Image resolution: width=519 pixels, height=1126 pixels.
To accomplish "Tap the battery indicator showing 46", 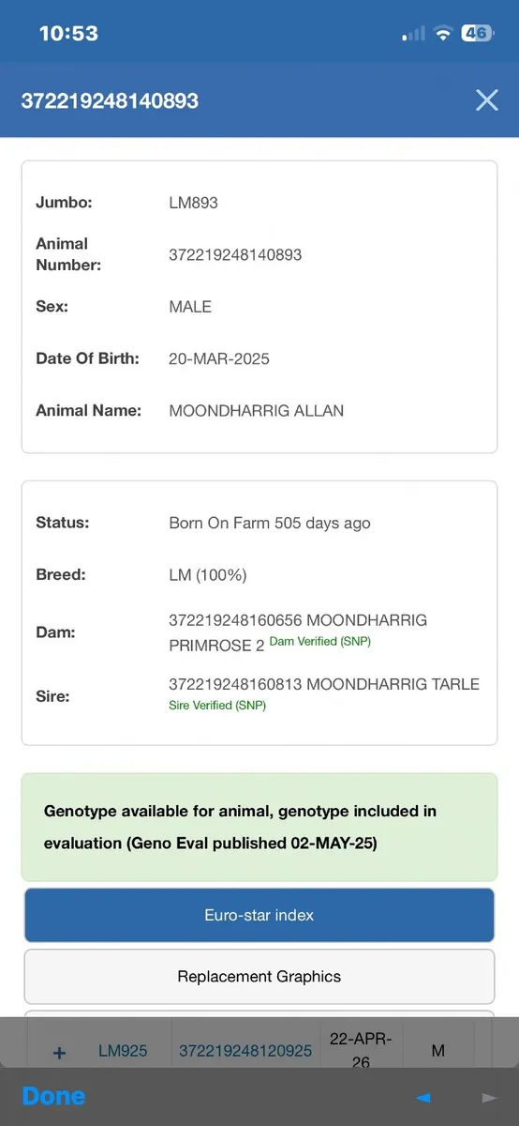I will pos(477,33).
